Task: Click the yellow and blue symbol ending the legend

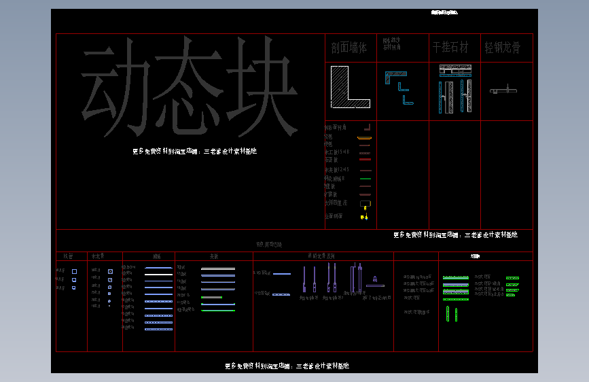Action: click(364, 217)
